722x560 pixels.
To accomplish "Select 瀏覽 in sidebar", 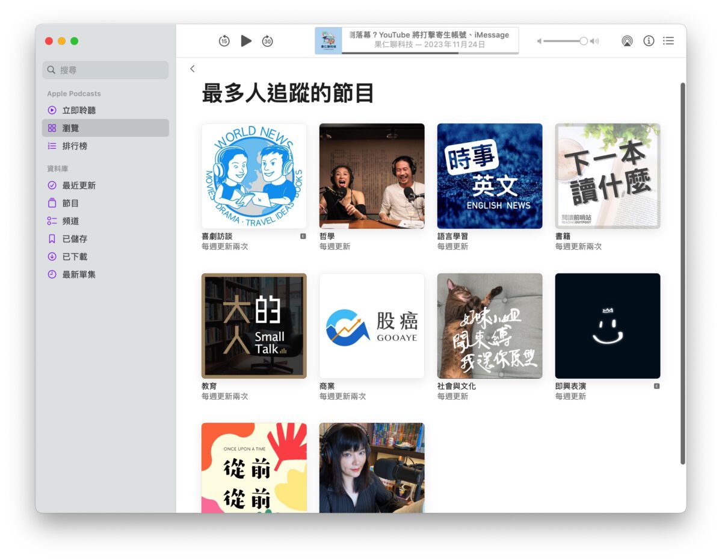I will (105, 128).
